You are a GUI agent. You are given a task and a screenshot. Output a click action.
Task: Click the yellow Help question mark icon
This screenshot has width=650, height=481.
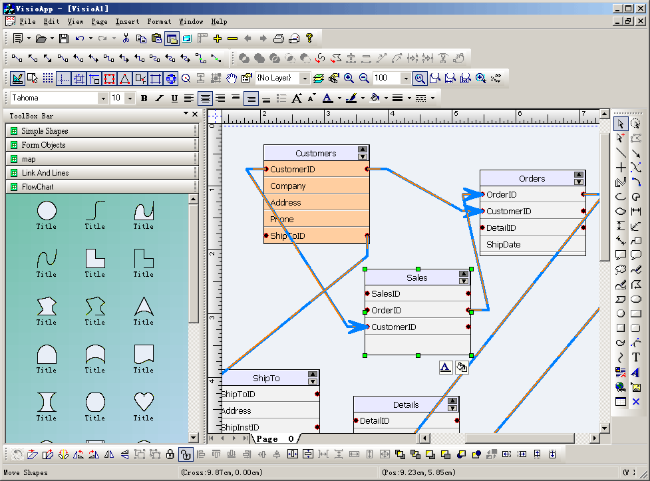click(x=309, y=39)
